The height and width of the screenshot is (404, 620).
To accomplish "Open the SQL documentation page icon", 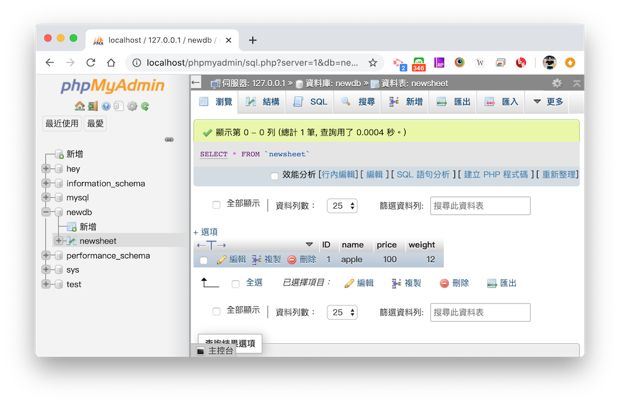I will click(x=118, y=106).
